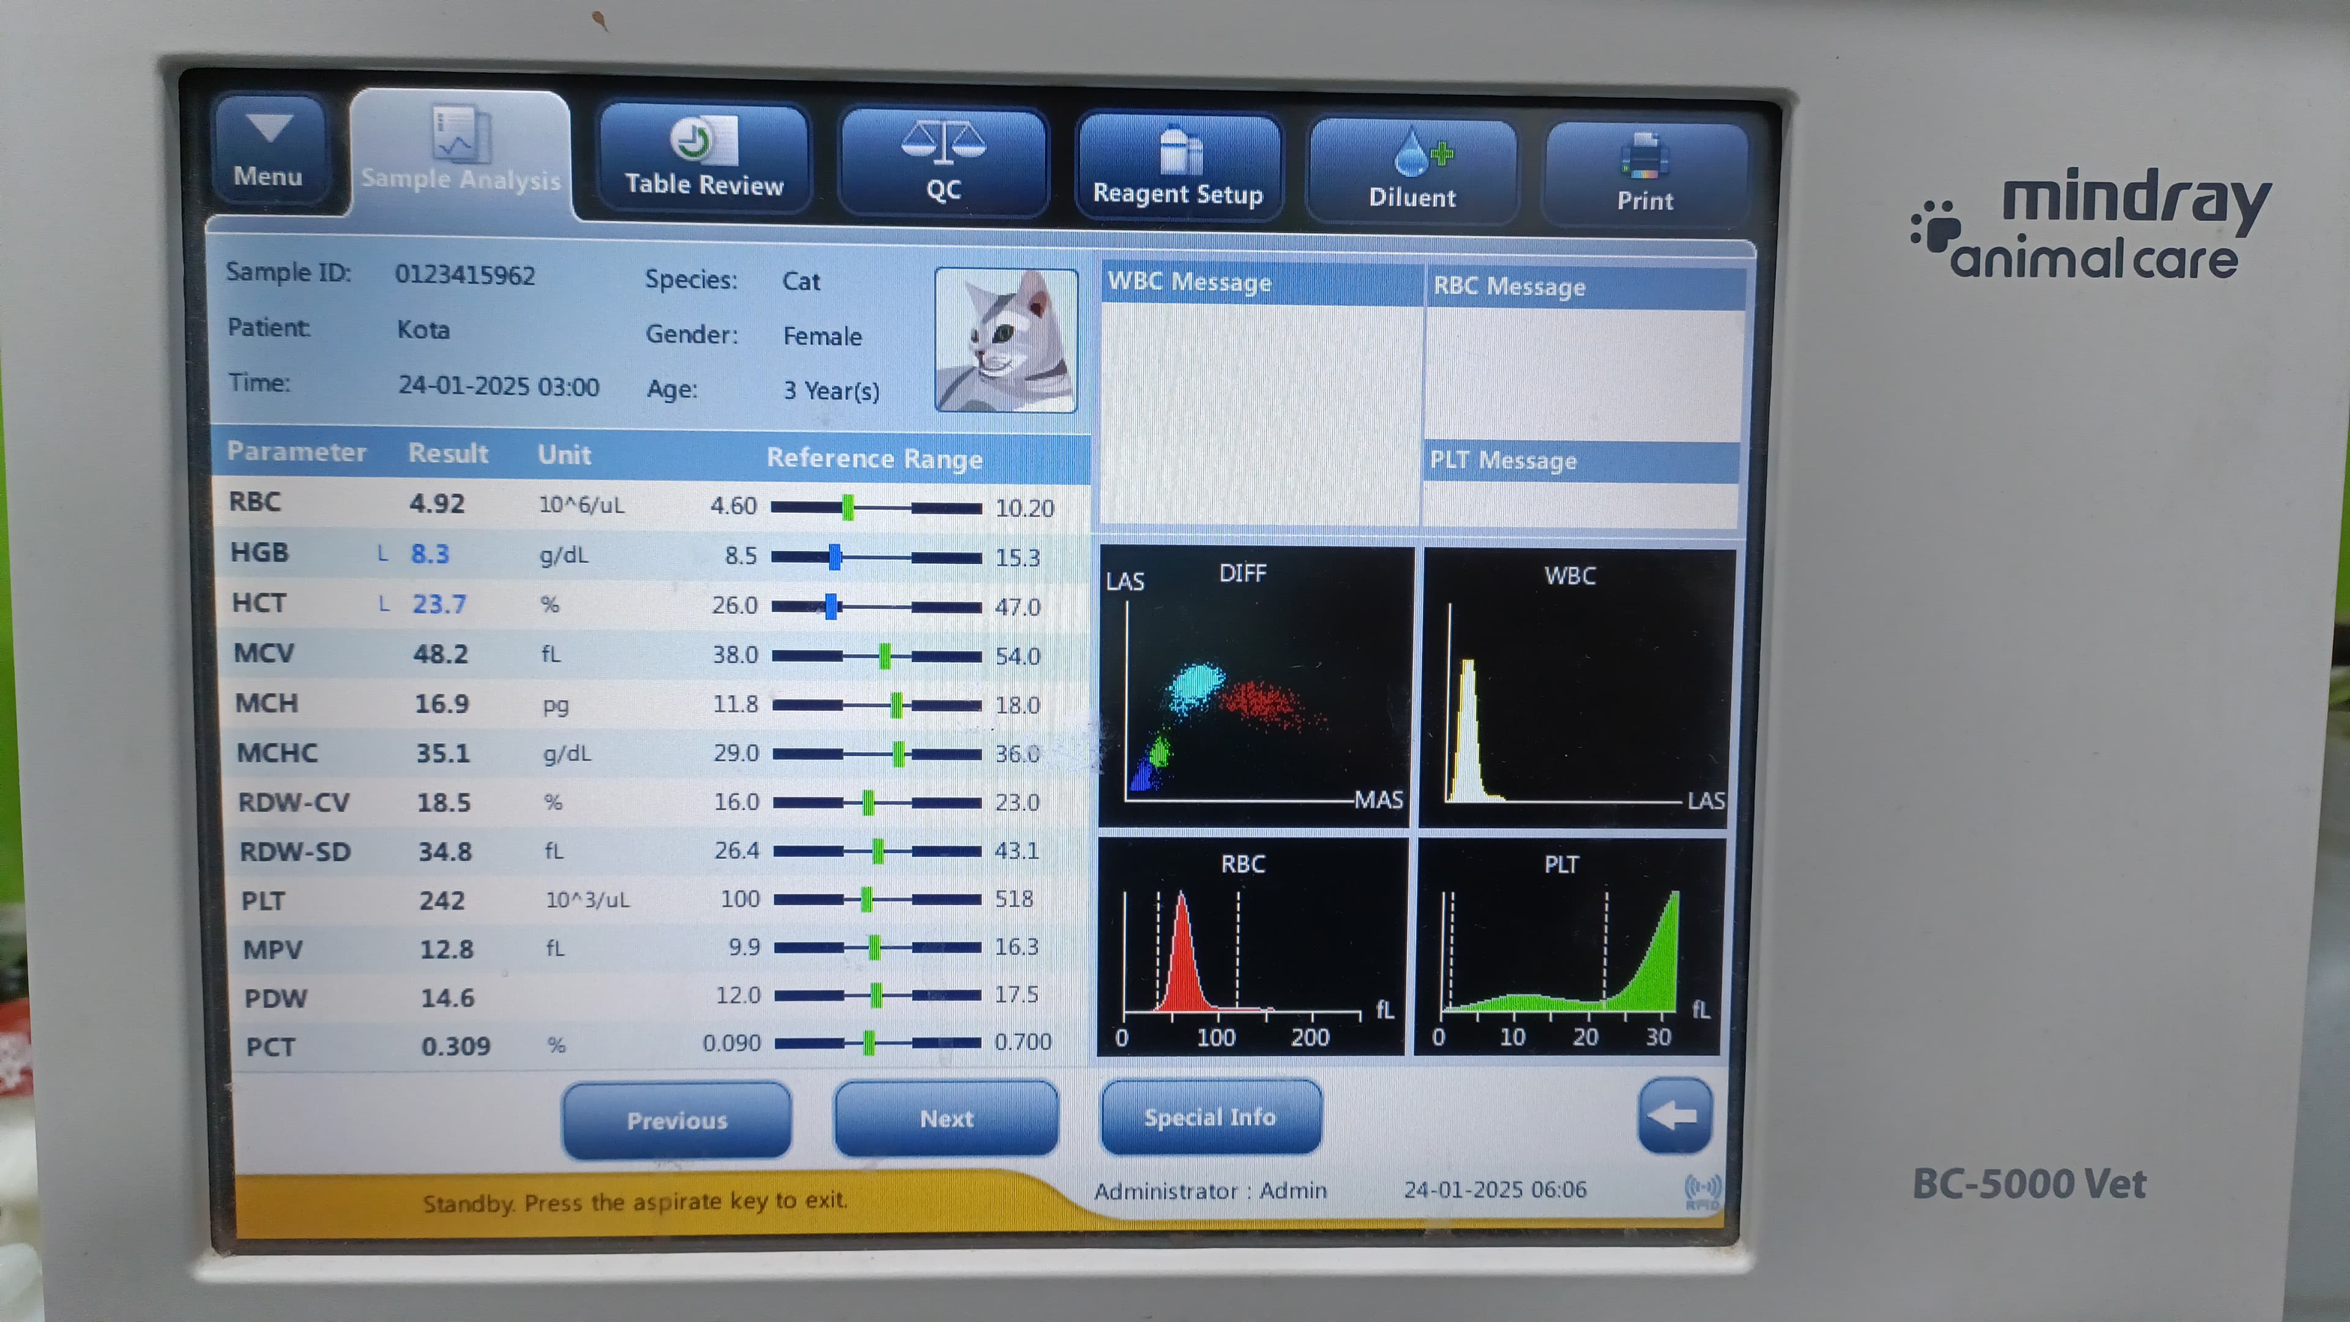This screenshot has width=2350, height=1322.
Task: Select the PCT result 0.309
Action: point(455,1045)
